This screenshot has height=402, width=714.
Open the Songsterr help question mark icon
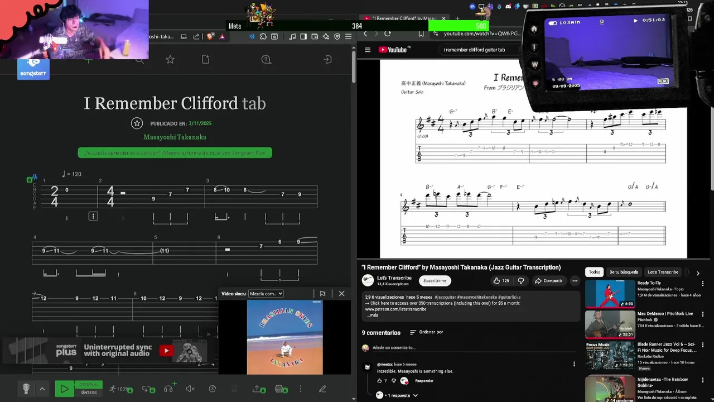(266, 59)
